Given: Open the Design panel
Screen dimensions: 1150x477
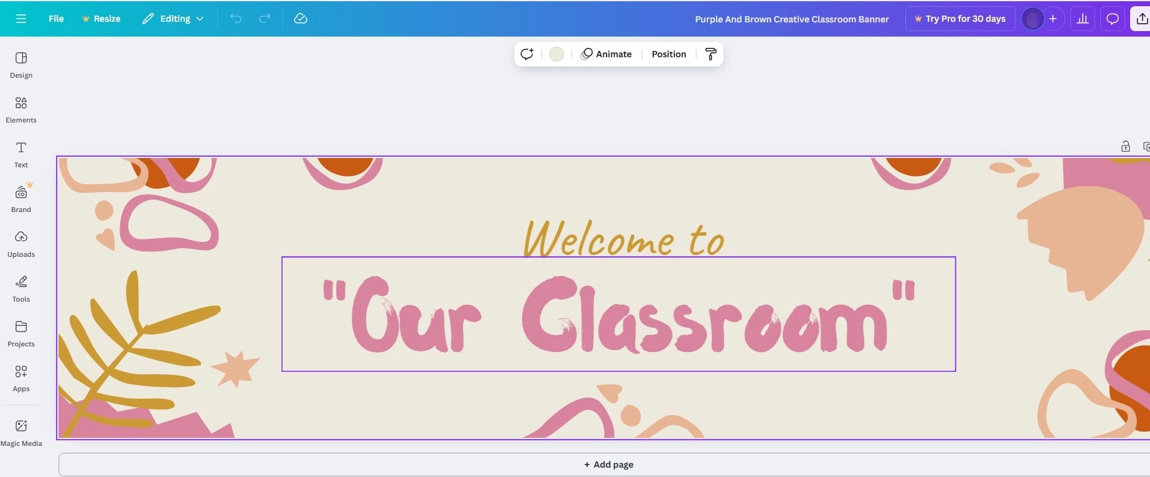Looking at the screenshot, I should 21,65.
